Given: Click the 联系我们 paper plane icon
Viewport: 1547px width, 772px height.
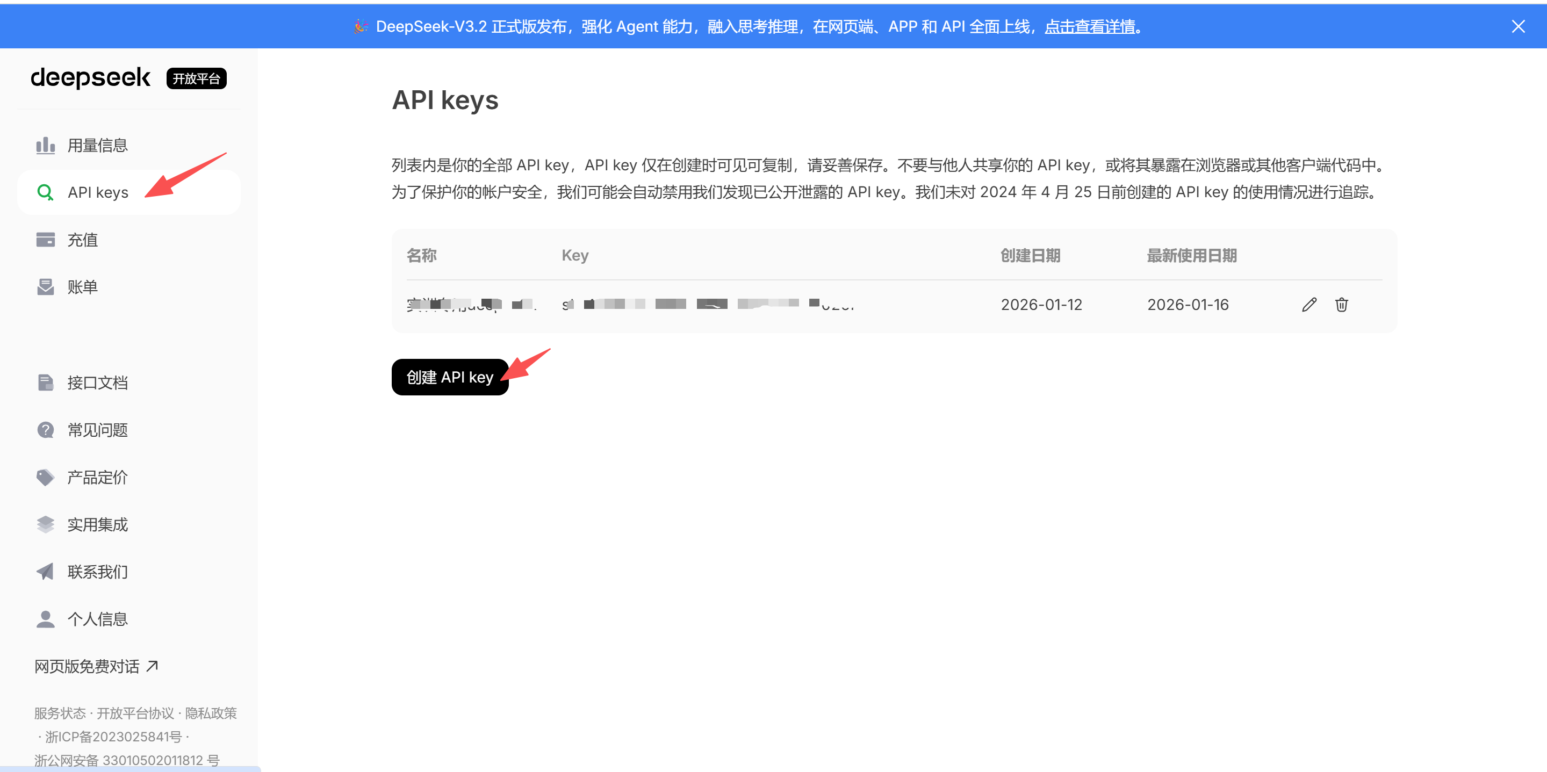Looking at the screenshot, I should click(x=46, y=572).
